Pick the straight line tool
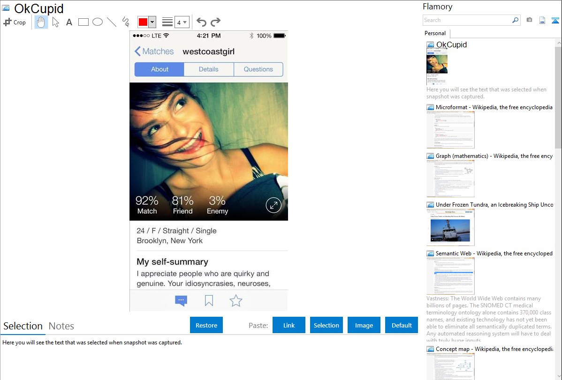The width and height of the screenshot is (562, 380). point(112,22)
